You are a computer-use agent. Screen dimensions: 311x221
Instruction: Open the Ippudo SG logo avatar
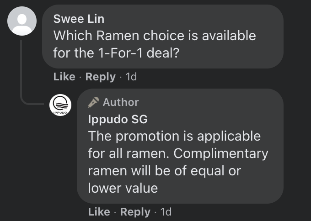coord(60,105)
